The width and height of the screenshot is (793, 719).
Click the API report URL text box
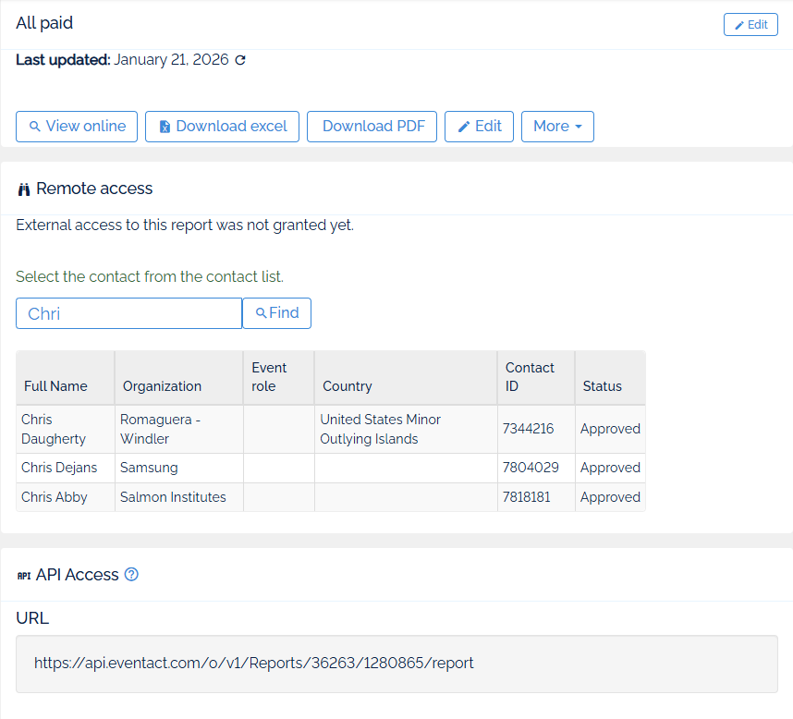point(396,664)
